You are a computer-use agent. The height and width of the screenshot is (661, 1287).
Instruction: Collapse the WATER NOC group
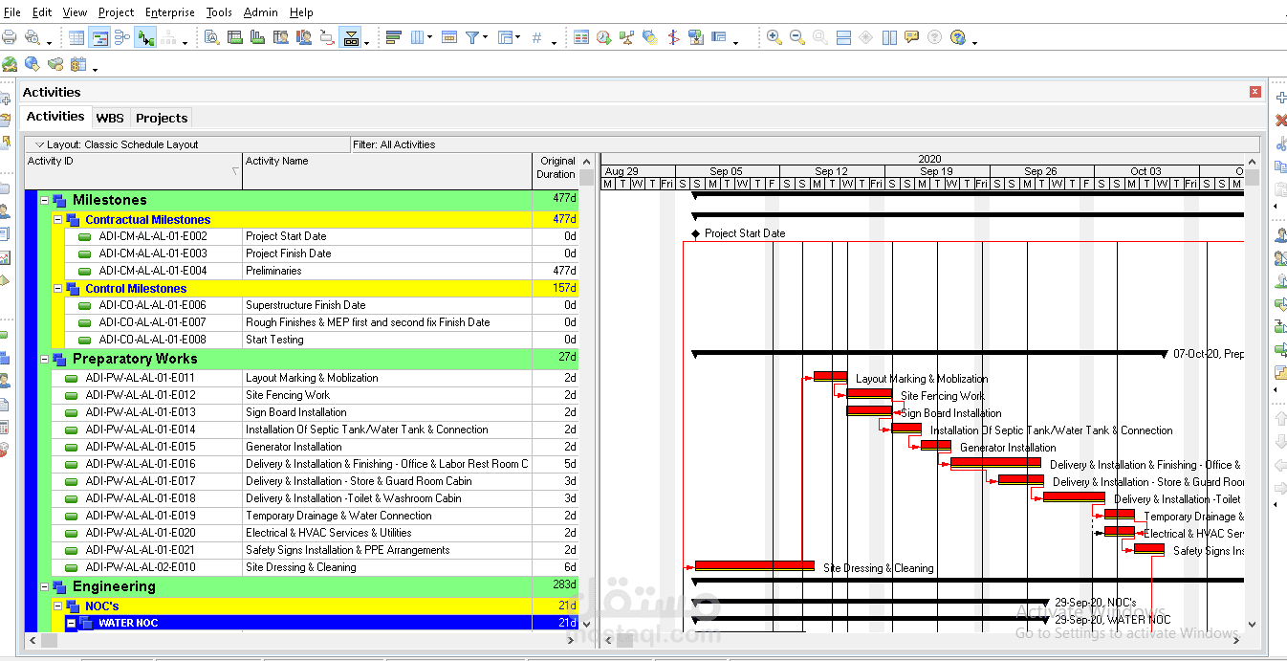[x=71, y=623]
